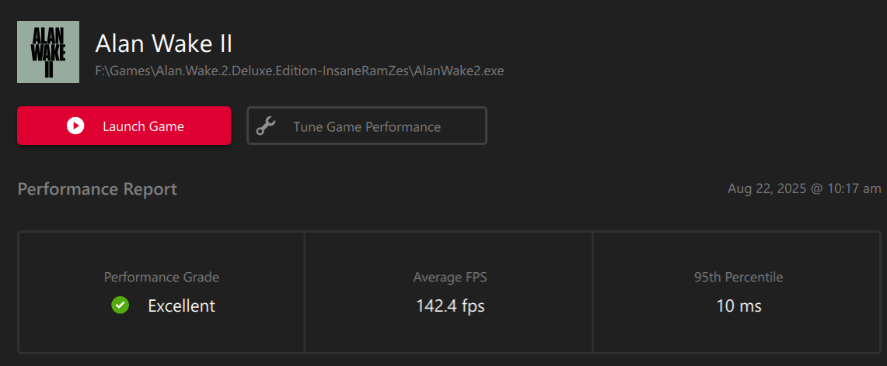Click the 95th Percentile label
The image size is (887, 366).
coord(739,277)
